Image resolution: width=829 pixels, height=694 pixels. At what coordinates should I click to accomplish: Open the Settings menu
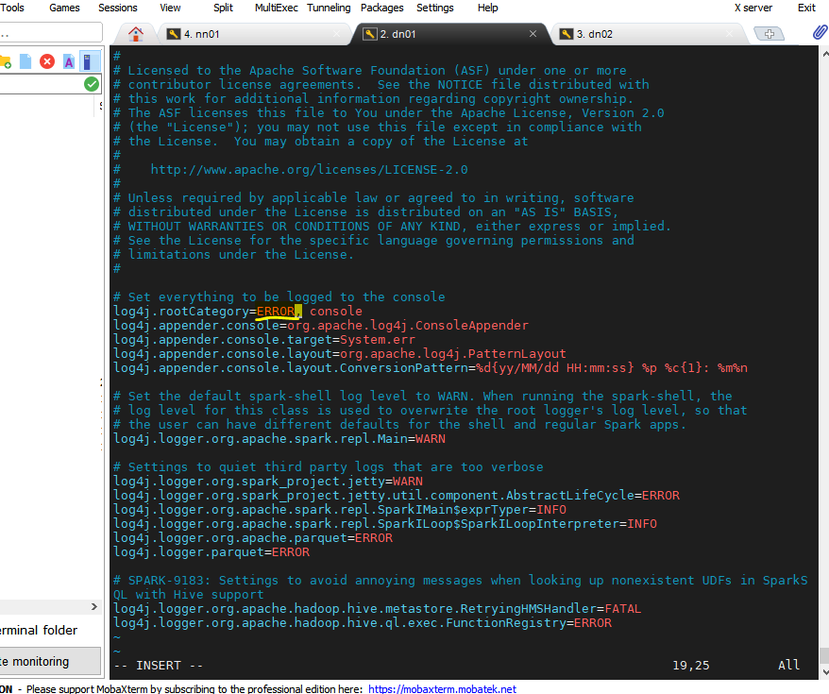(435, 8)
